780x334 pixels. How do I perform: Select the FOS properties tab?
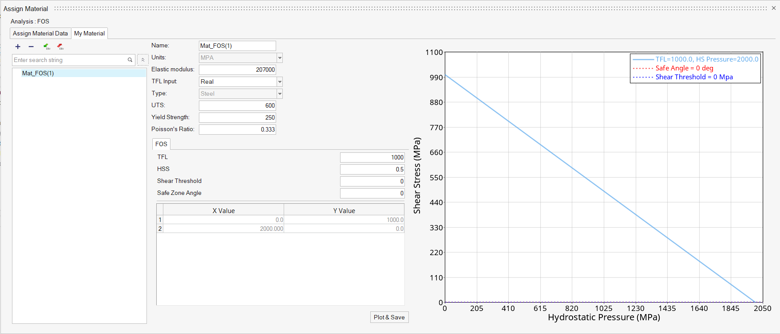pyautogui.click(x=161, y=144)
